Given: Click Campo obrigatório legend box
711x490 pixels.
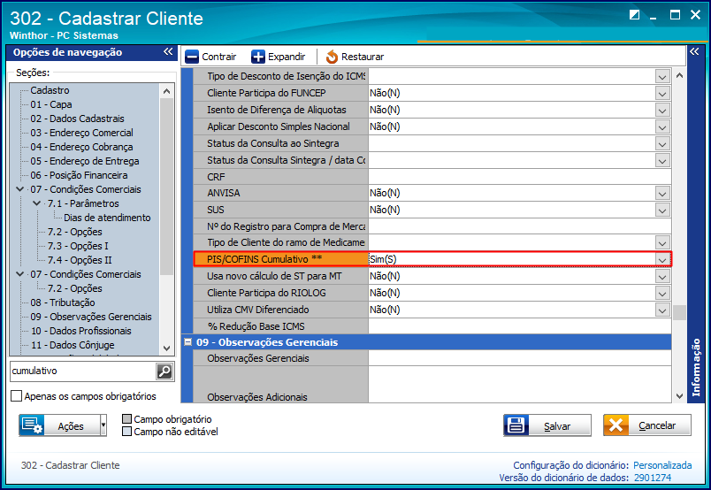Looking at the screenshot, I should (x=127, y=418).
